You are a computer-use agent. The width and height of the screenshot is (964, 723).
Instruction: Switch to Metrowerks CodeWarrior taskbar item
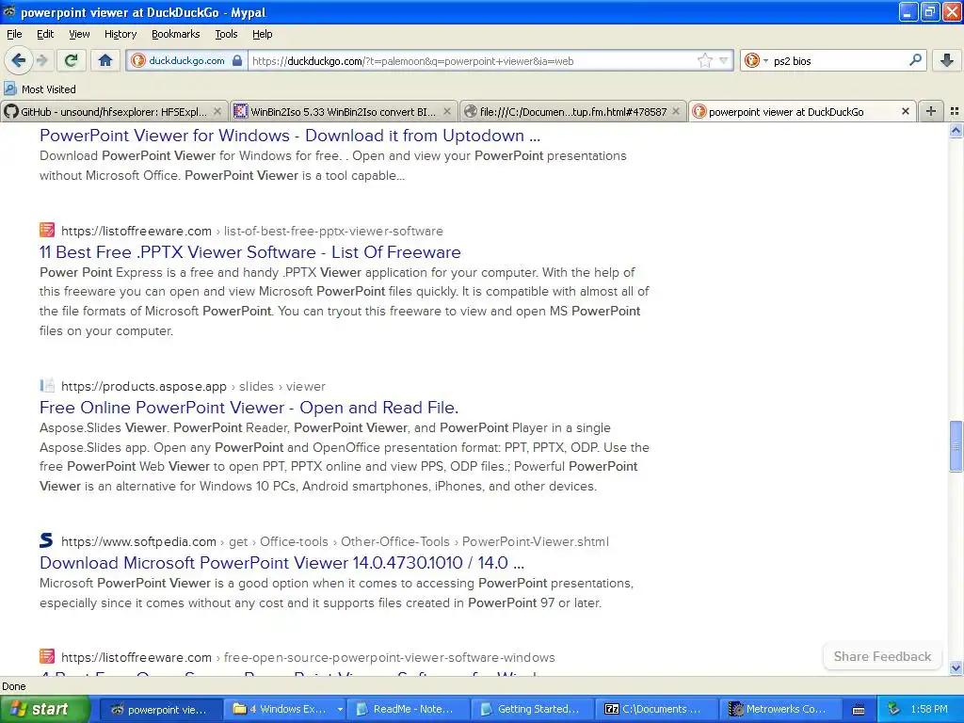(779, 709)
